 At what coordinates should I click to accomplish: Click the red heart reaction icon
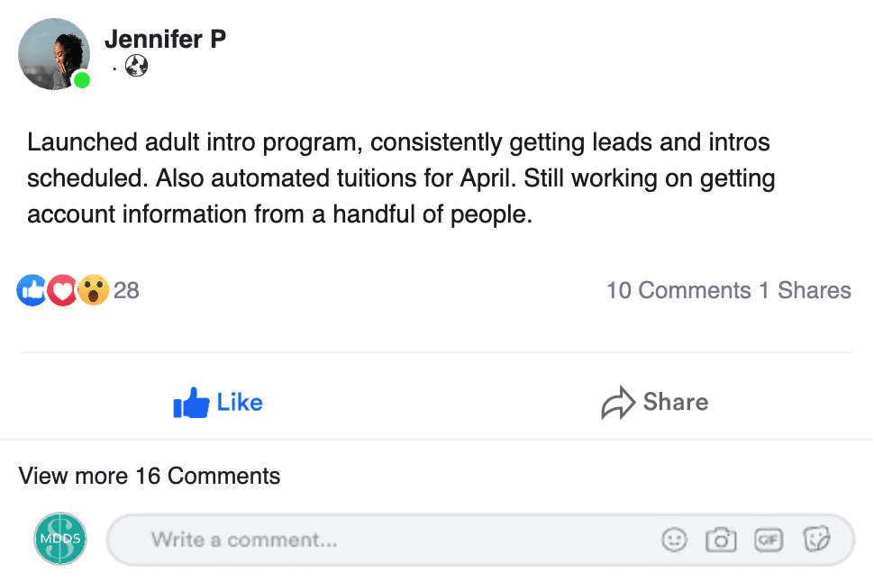pyautogui.click(x=62, y=290)
